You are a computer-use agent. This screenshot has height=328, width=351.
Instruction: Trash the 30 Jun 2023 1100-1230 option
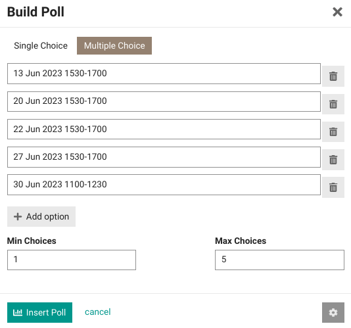coord(333,187)
